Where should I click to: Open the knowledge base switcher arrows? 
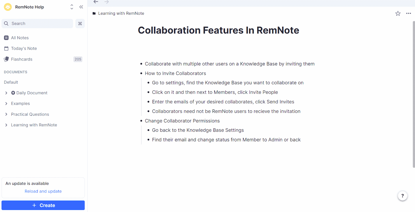(72, 7)
